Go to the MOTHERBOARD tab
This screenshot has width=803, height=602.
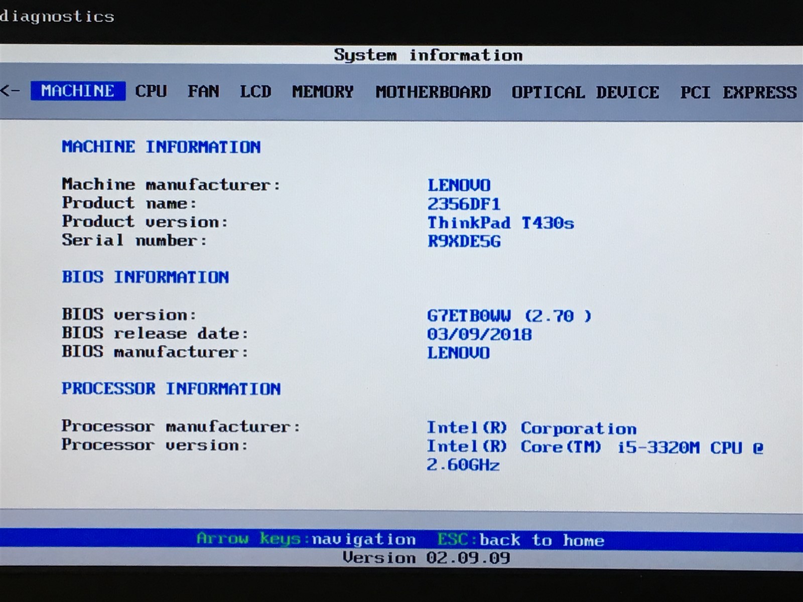pyautogui.click(x=433, y=92)
